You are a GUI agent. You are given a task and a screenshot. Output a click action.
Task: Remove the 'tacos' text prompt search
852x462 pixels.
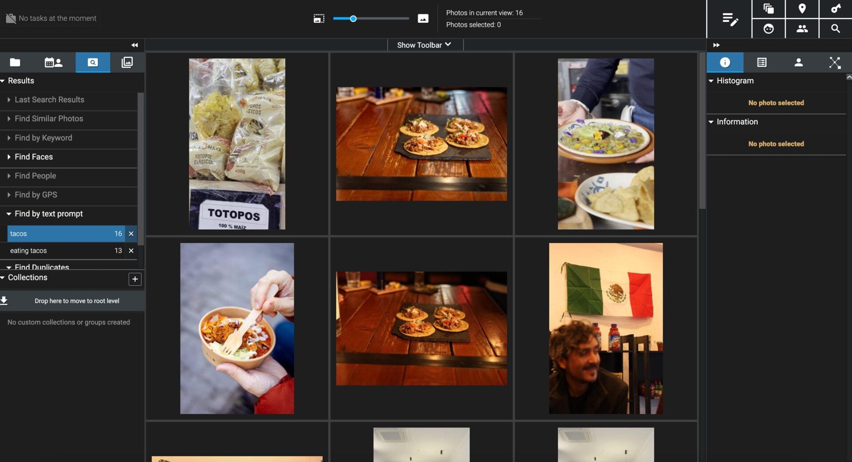click(x=131, y=233)
